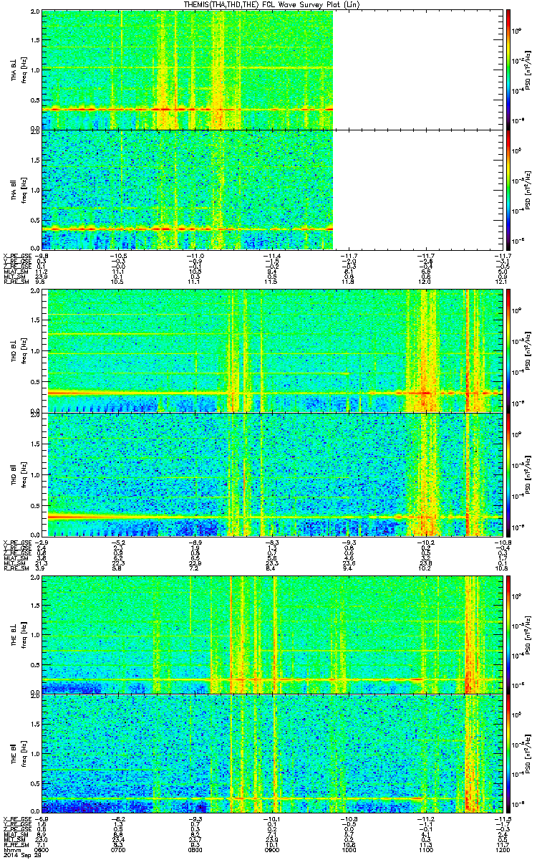
Task: Click the -10.2 X_RE_GSE value under THD
Action: (x=425, y=542)
